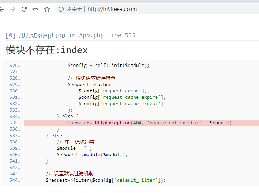Click line number 526 in the gutter

[15, 65]
